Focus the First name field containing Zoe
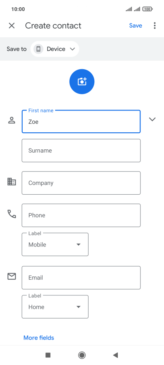The width and height of the screenshot is (164, 365). [x=81, y=121]
